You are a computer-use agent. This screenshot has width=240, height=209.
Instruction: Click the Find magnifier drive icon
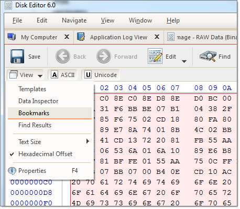[x=208, y=56]
